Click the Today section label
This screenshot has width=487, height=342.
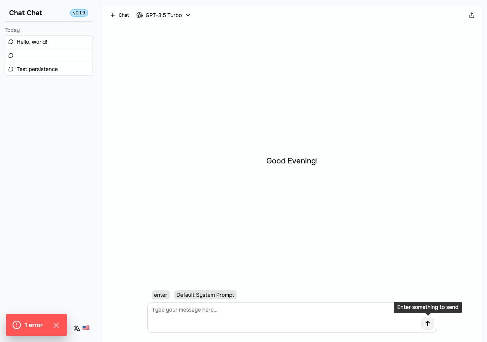coord(12,30)
